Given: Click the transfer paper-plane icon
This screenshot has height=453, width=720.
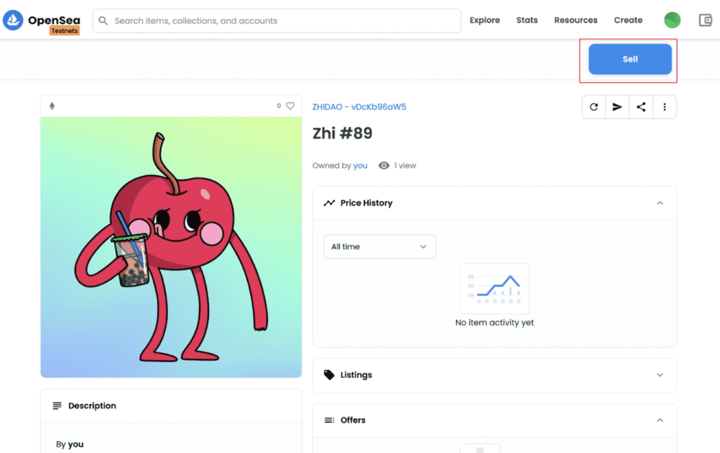Looking at the screenshot, I should pos(617,107).
